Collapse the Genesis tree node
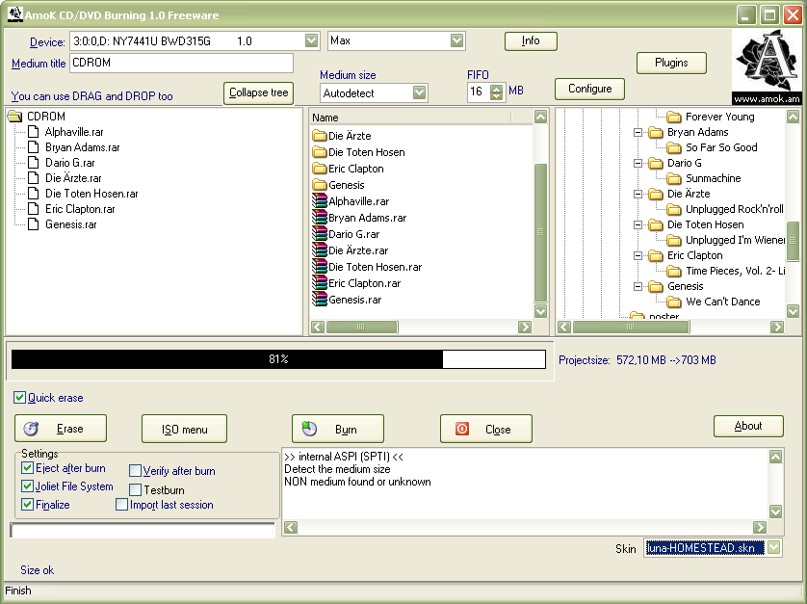Screen dimensions: 807x604 point(638,286)
